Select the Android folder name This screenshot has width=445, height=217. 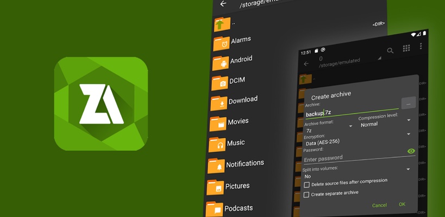coord(241,60)
